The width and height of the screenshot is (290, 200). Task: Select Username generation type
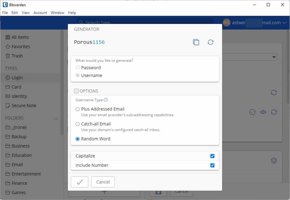[x=77, y=75]
